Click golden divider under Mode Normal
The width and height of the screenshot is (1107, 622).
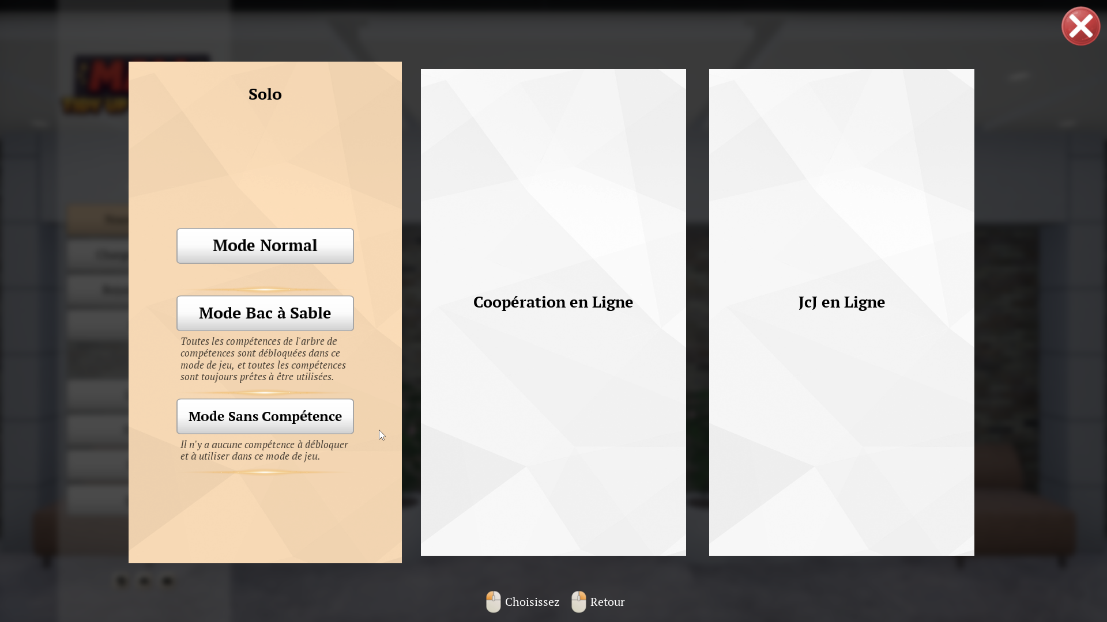pos(265,289)
